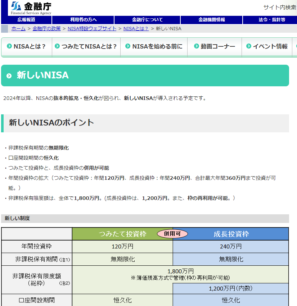Image resolution: width=297 pixels, height=306 pixels.
Task: Click the 1,200万円(内数) table cell
Action: (x=231, y=288)
